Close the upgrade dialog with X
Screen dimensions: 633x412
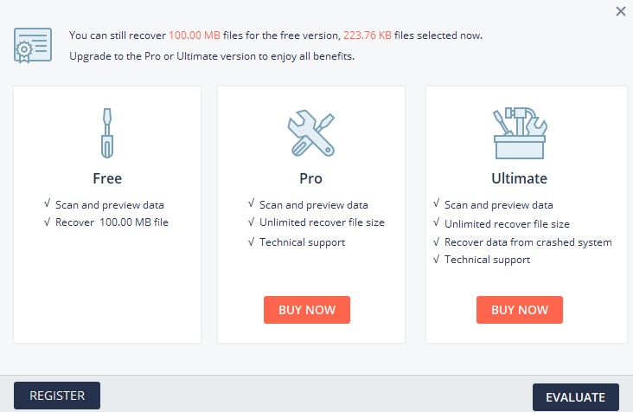tap(620, 12)
